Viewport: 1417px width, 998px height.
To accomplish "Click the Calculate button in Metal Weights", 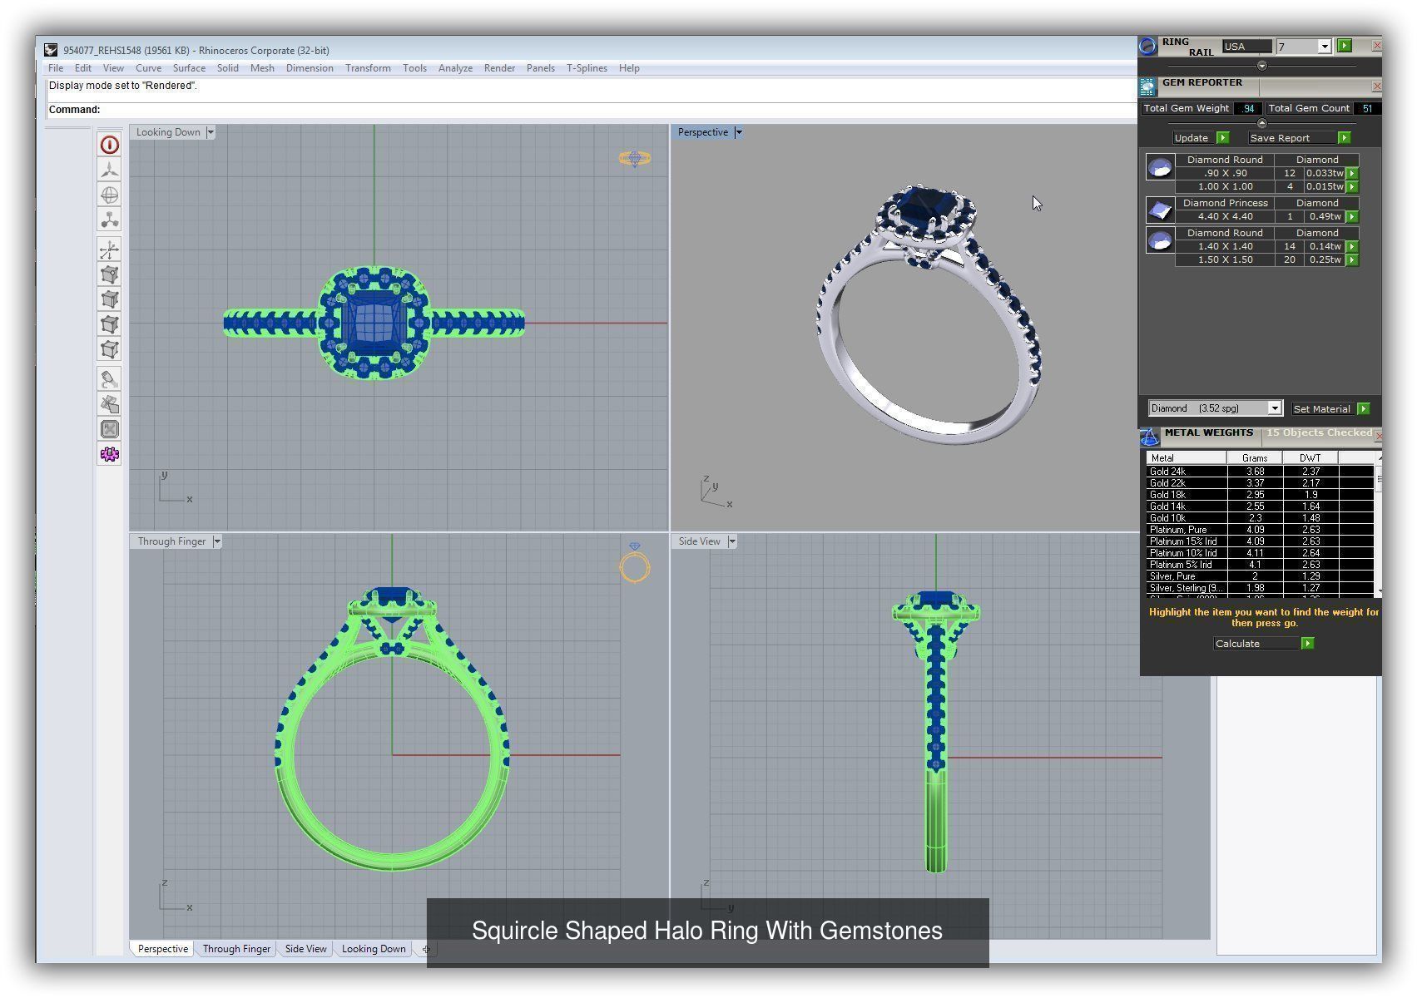I will 1262,644.
